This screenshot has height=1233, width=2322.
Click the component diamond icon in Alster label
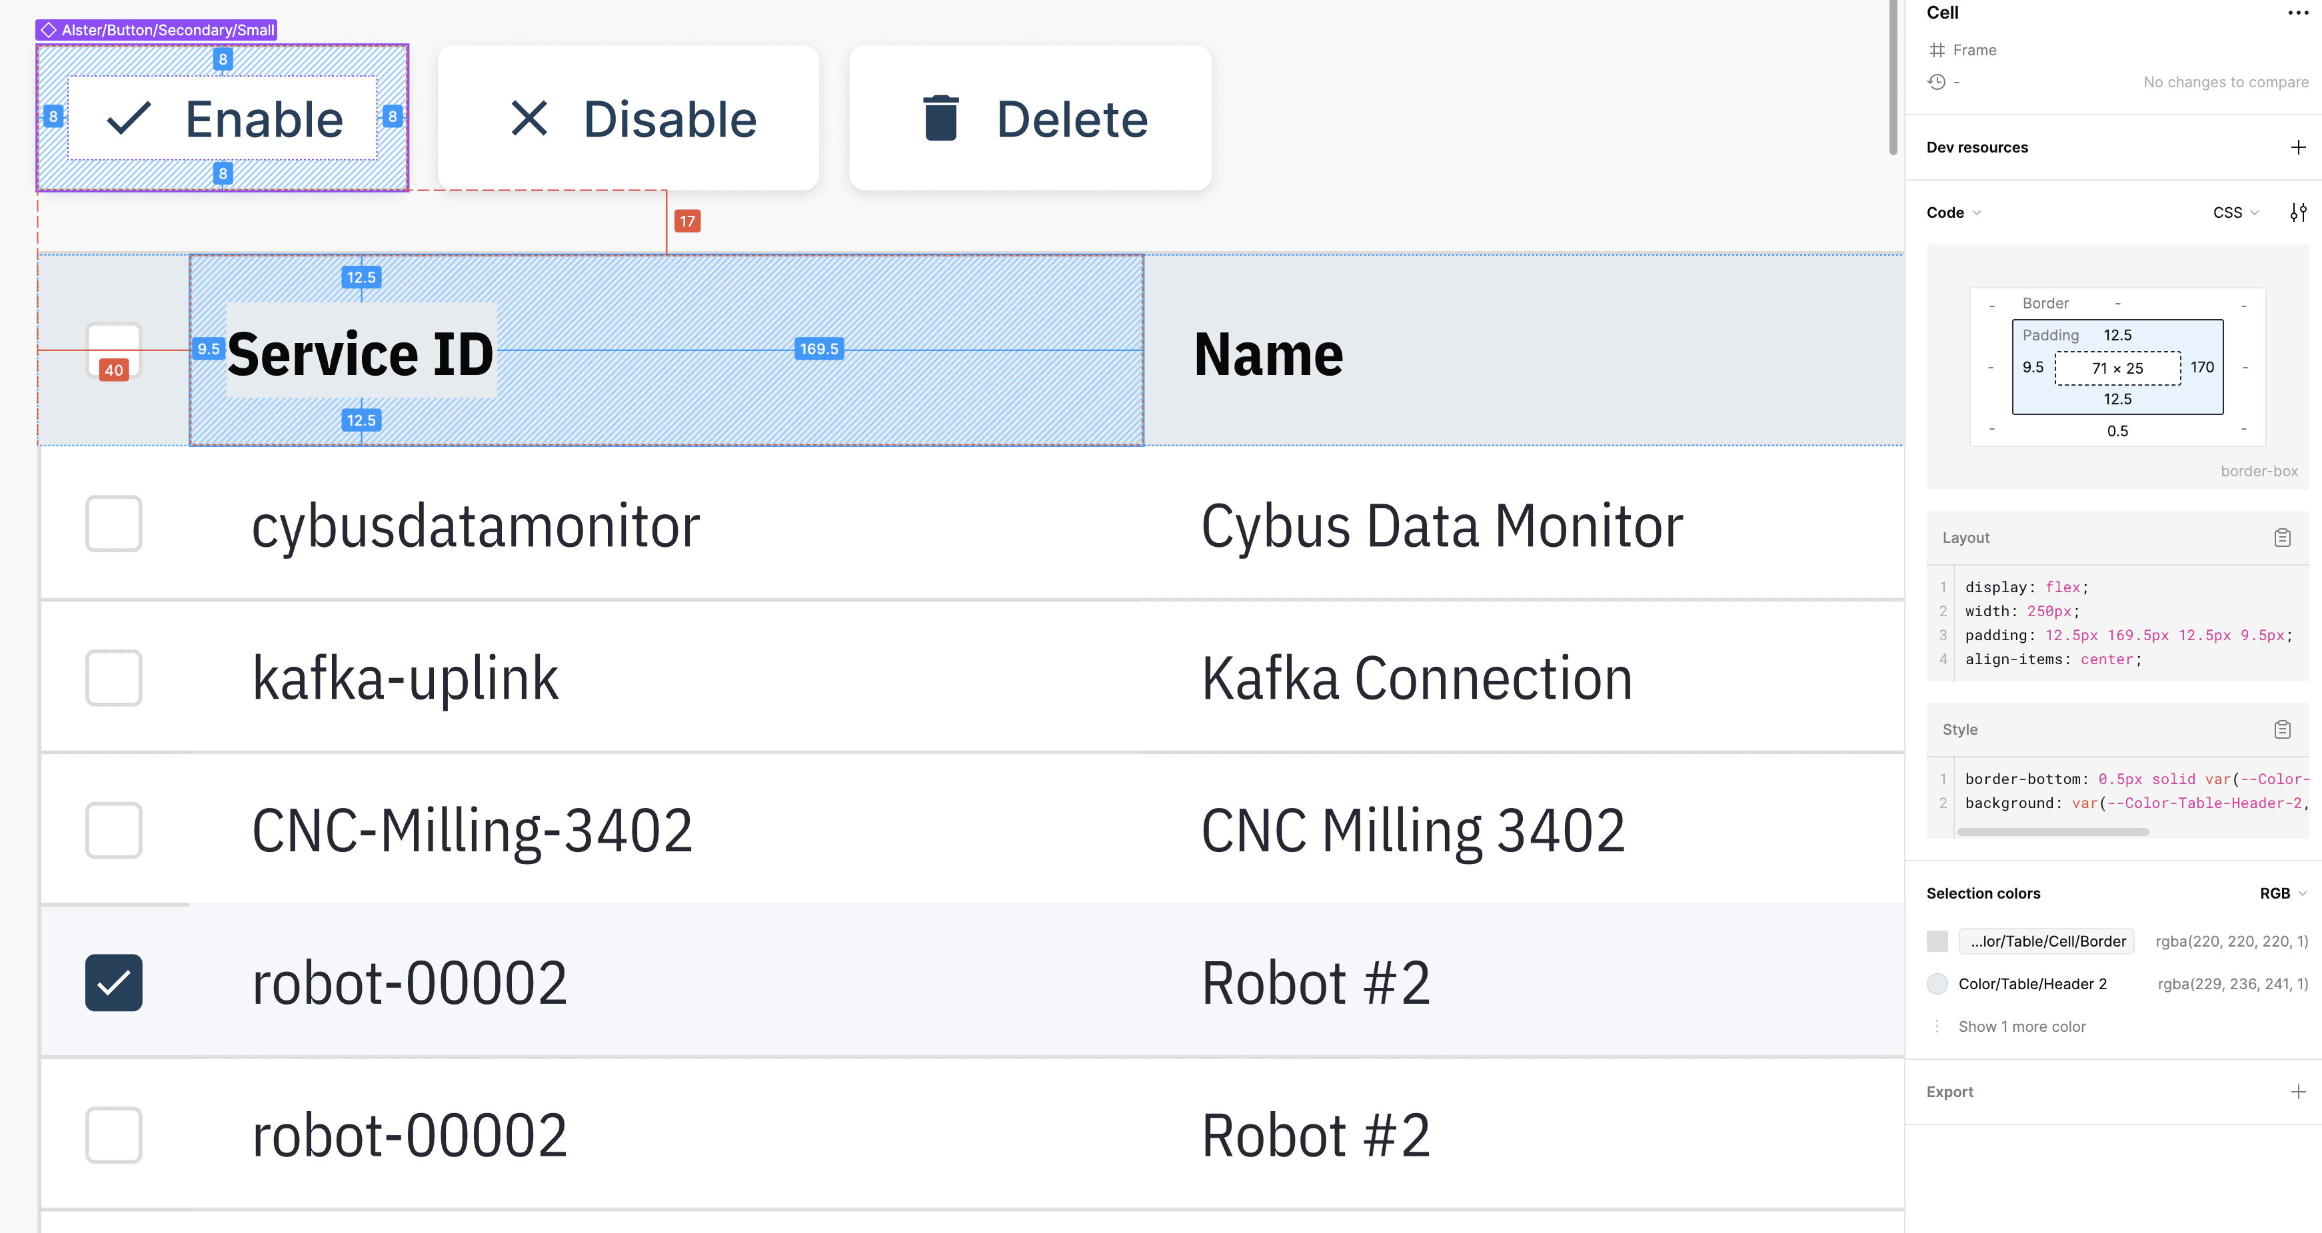coord(49,30)
